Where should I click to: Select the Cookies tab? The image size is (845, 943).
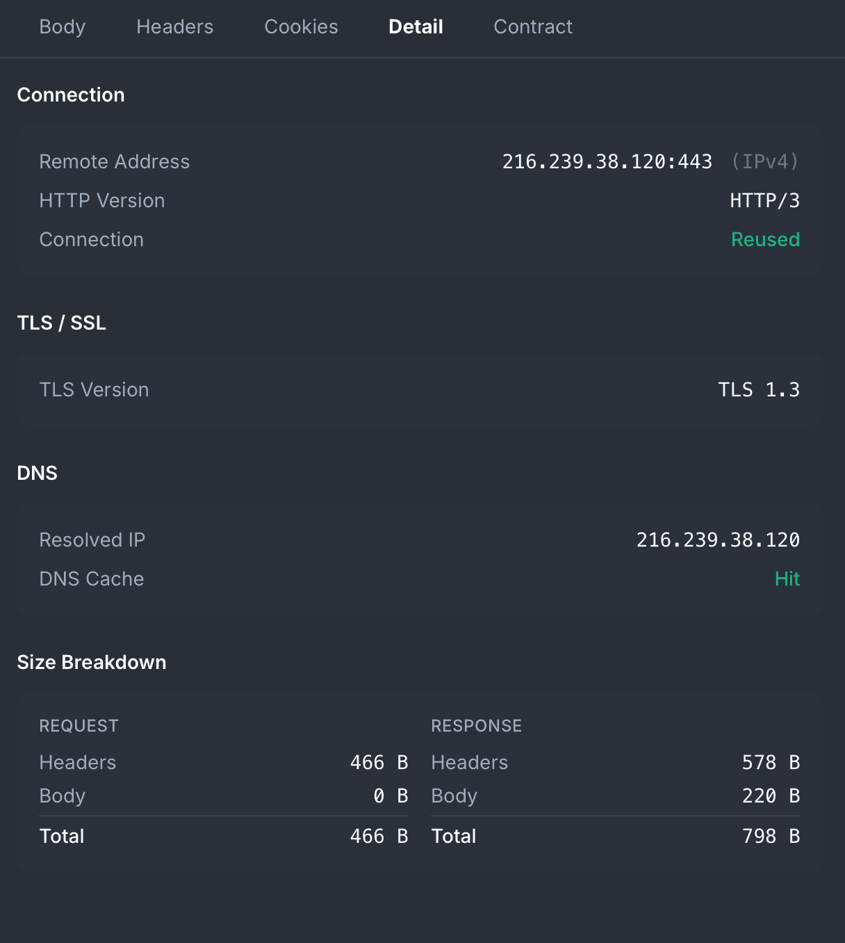click(x=301, y=26)
